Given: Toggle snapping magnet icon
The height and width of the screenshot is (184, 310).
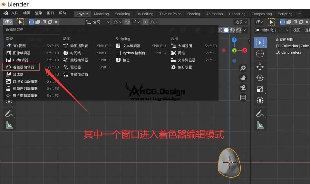Looking at the screenshot, I should [x=127, y=22].
